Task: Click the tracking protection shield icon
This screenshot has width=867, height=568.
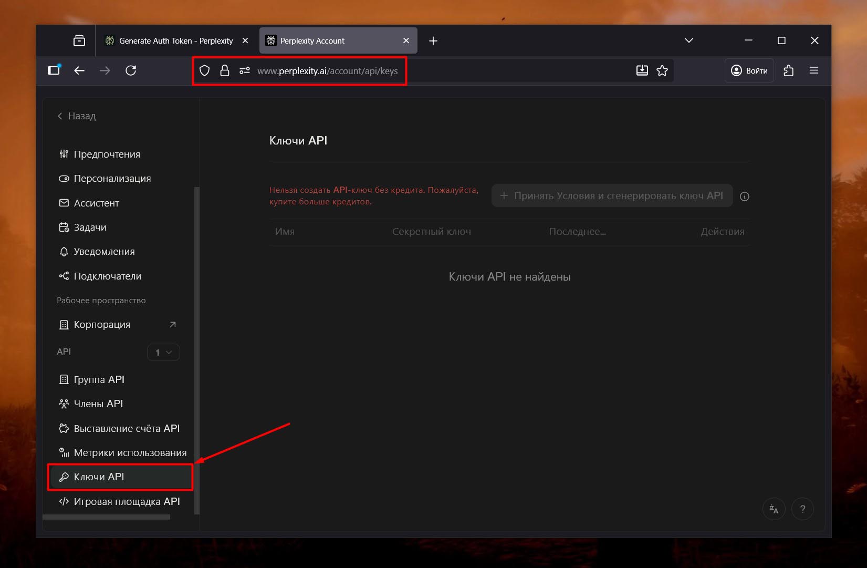Action: (x=205, y=70)
